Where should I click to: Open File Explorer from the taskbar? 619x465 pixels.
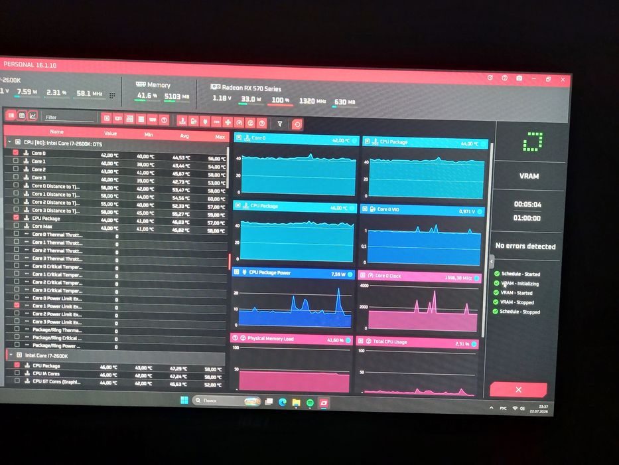click(296, 403)
